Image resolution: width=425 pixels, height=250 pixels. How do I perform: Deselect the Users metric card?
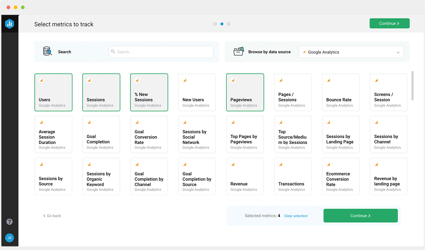53,92
